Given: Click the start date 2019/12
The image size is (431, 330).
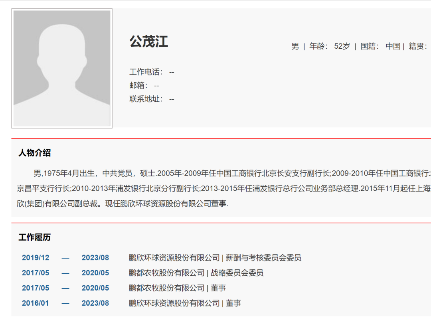Looking at the screenshot, I should pos(36,258).
